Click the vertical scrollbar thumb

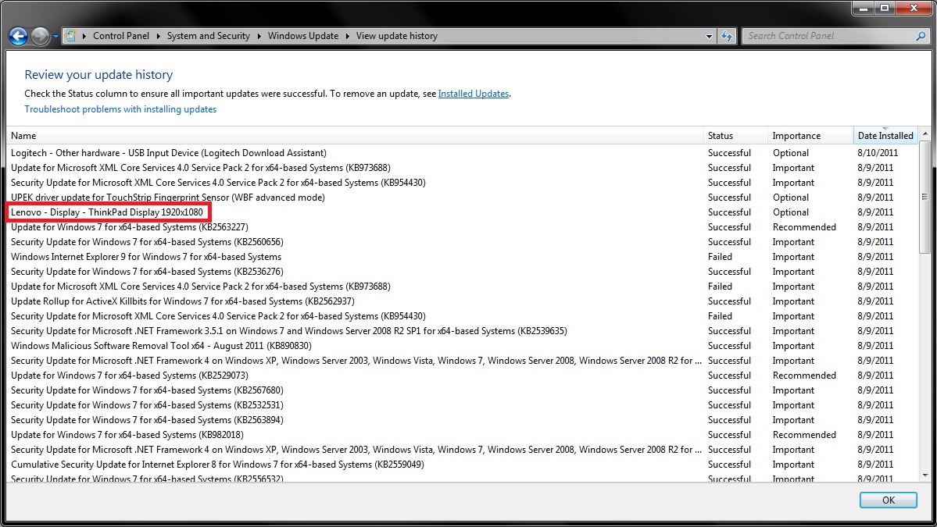coord(925,197)
